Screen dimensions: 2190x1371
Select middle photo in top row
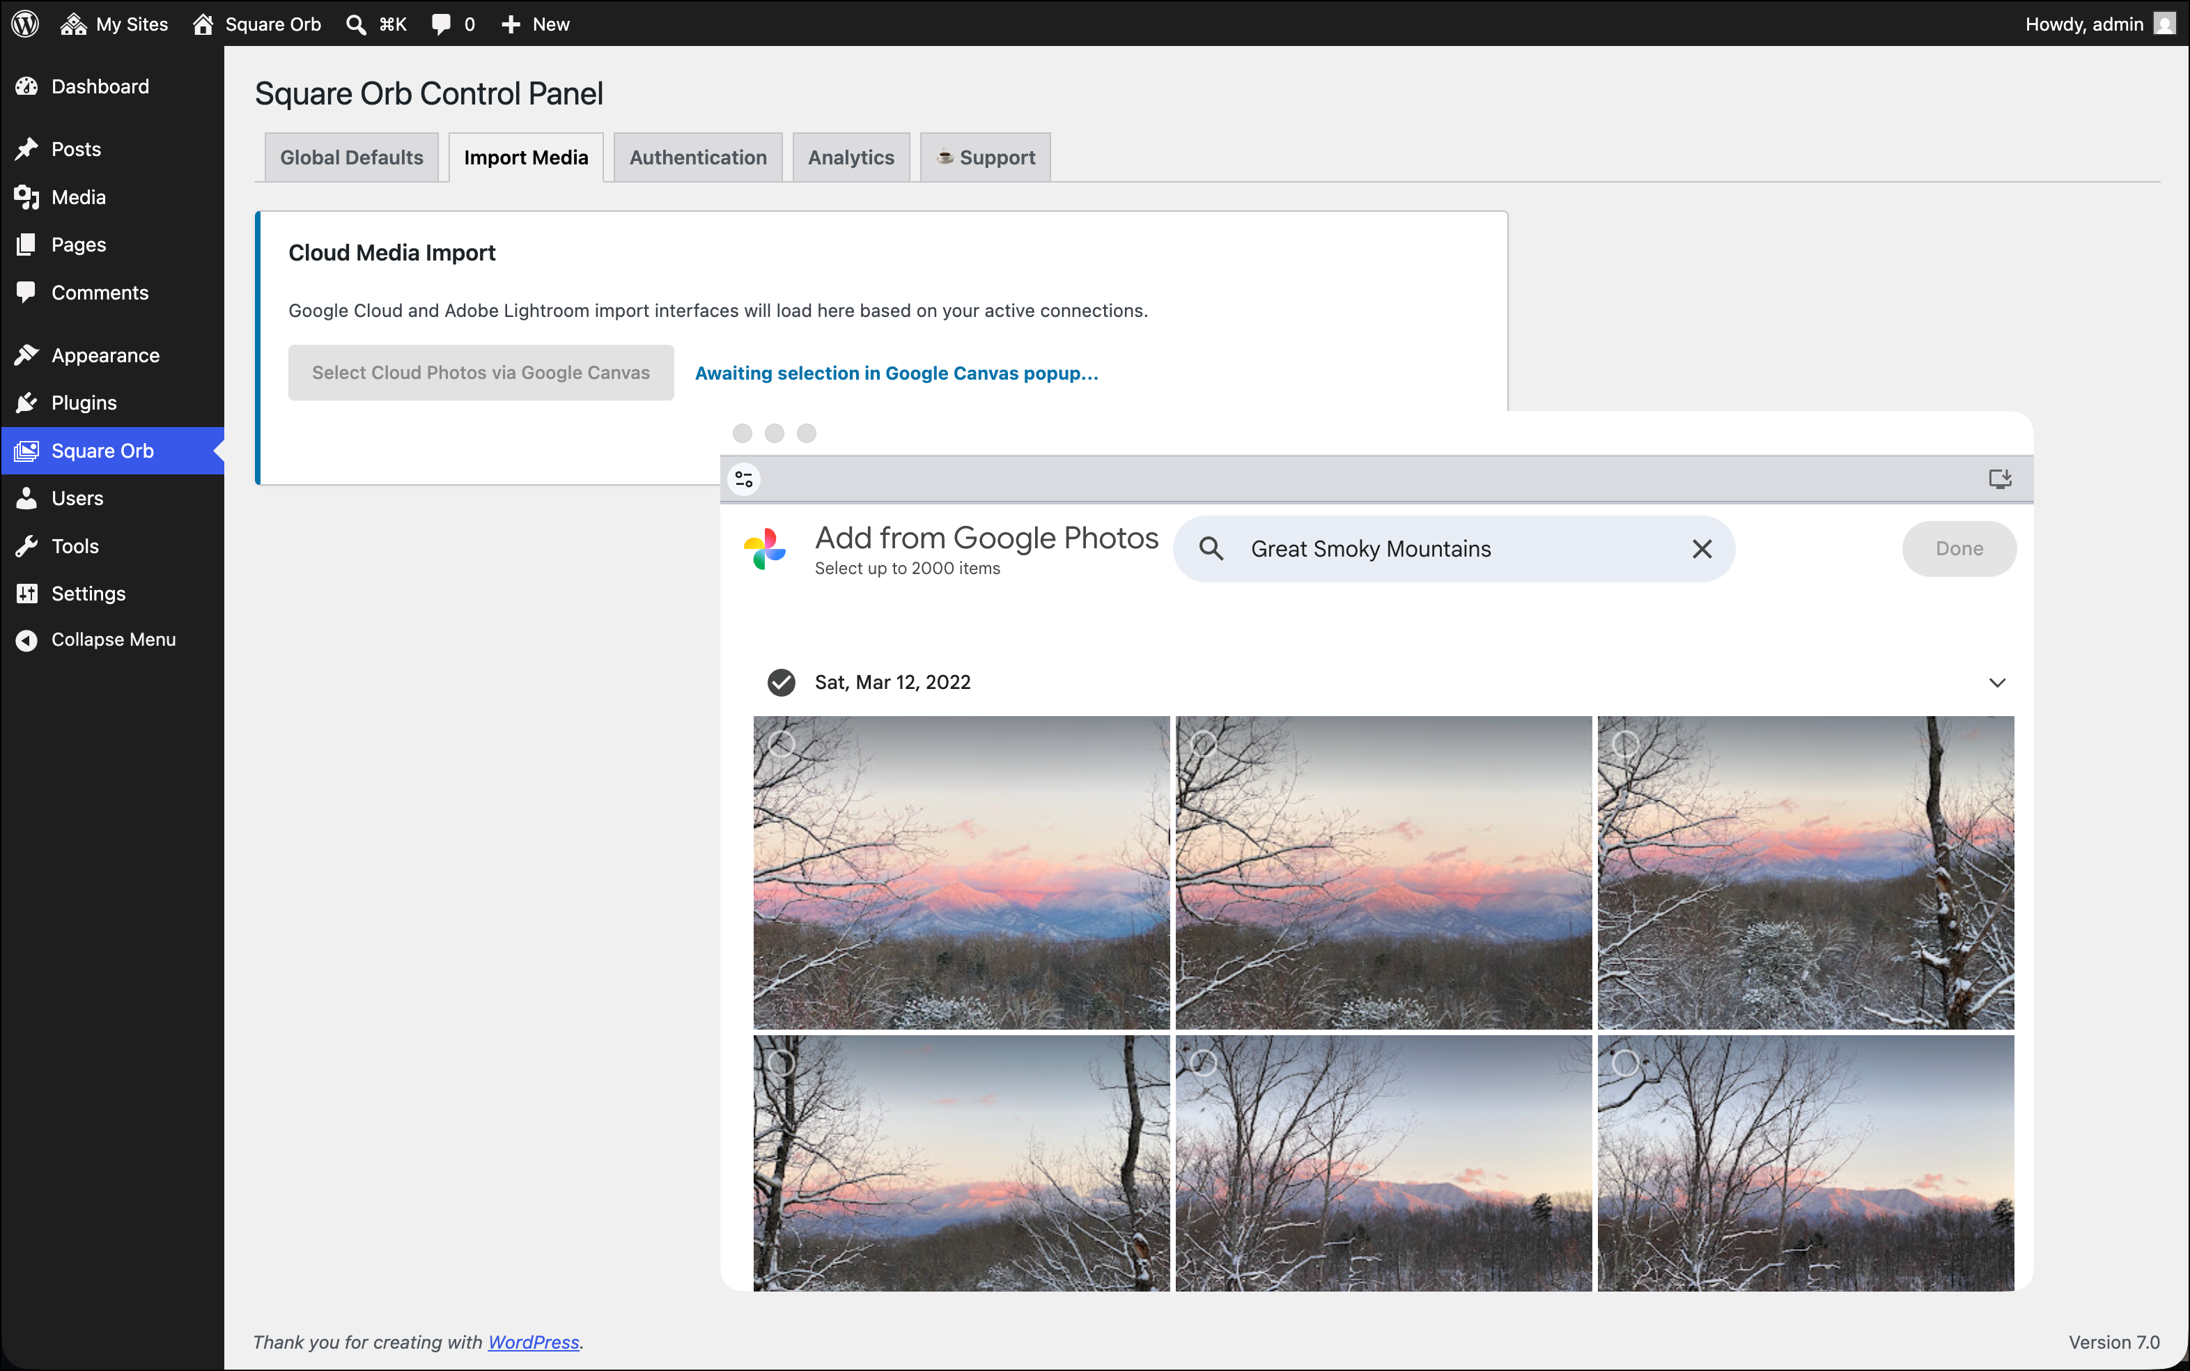point(1203,745)
